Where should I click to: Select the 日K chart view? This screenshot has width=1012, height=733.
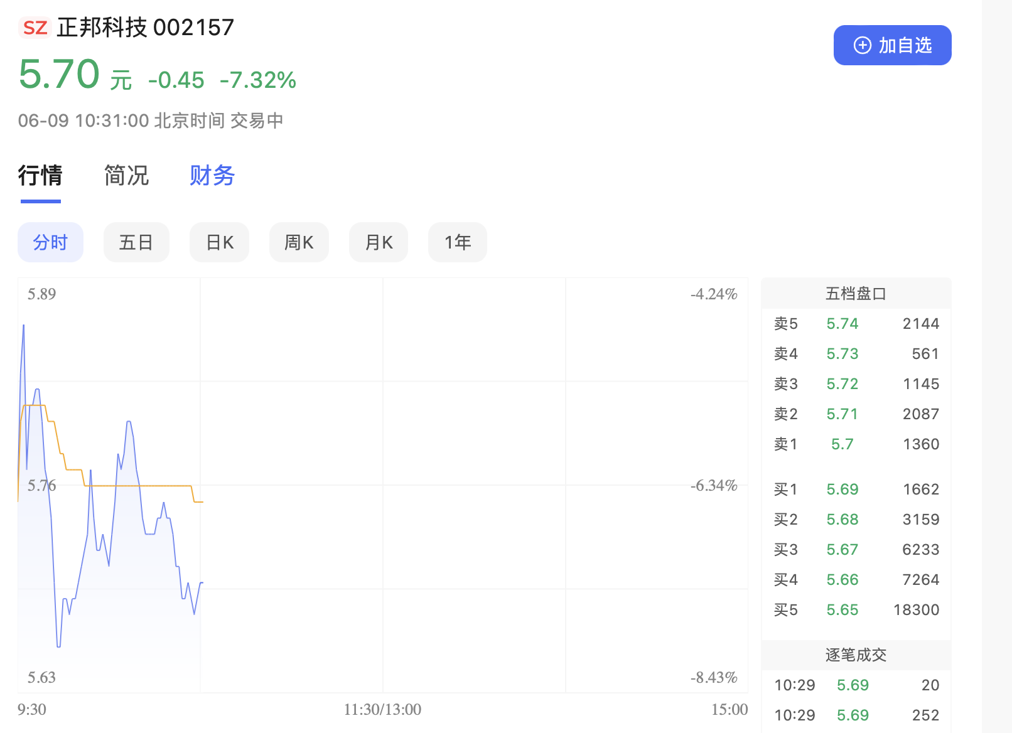219,242
